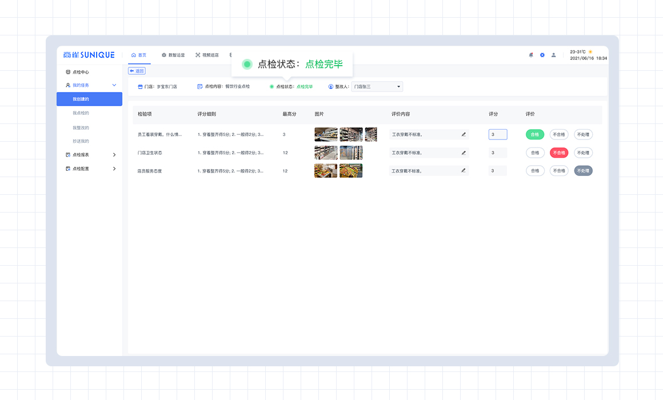Click the notification bell icon
The height and width of the screenshot is (400, 663).
[x=531, y=55]
